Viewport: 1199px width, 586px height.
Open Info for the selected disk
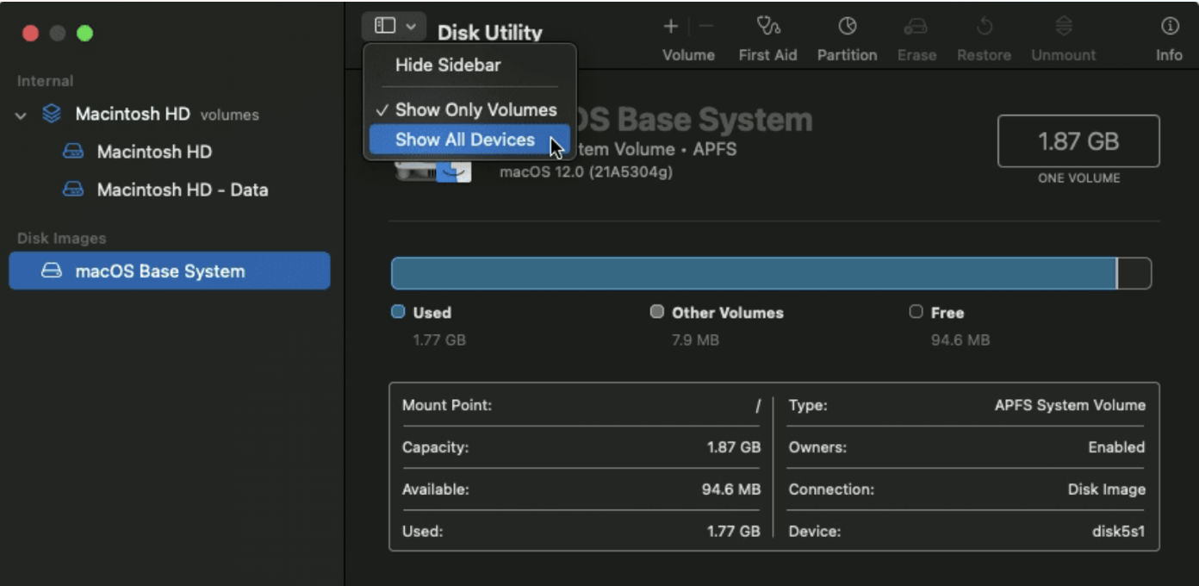(x=1169, y=34)
